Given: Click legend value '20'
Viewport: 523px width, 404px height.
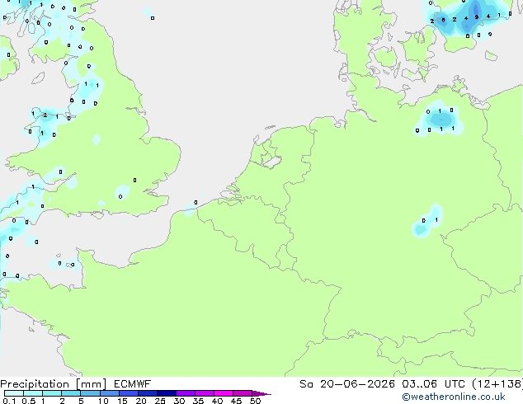Looking at the screenshot, I should click(x=141, y=401).
